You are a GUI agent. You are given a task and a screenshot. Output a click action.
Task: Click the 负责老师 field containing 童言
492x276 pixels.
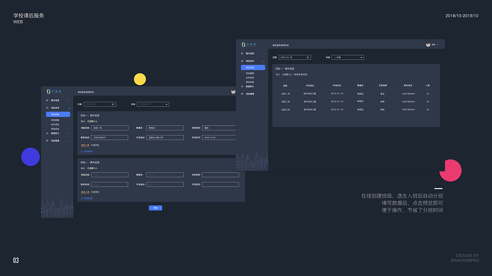[x=219, y=128]
